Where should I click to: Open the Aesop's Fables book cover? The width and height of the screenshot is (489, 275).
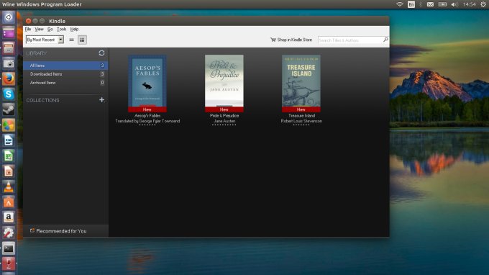[x=147, y=83]
